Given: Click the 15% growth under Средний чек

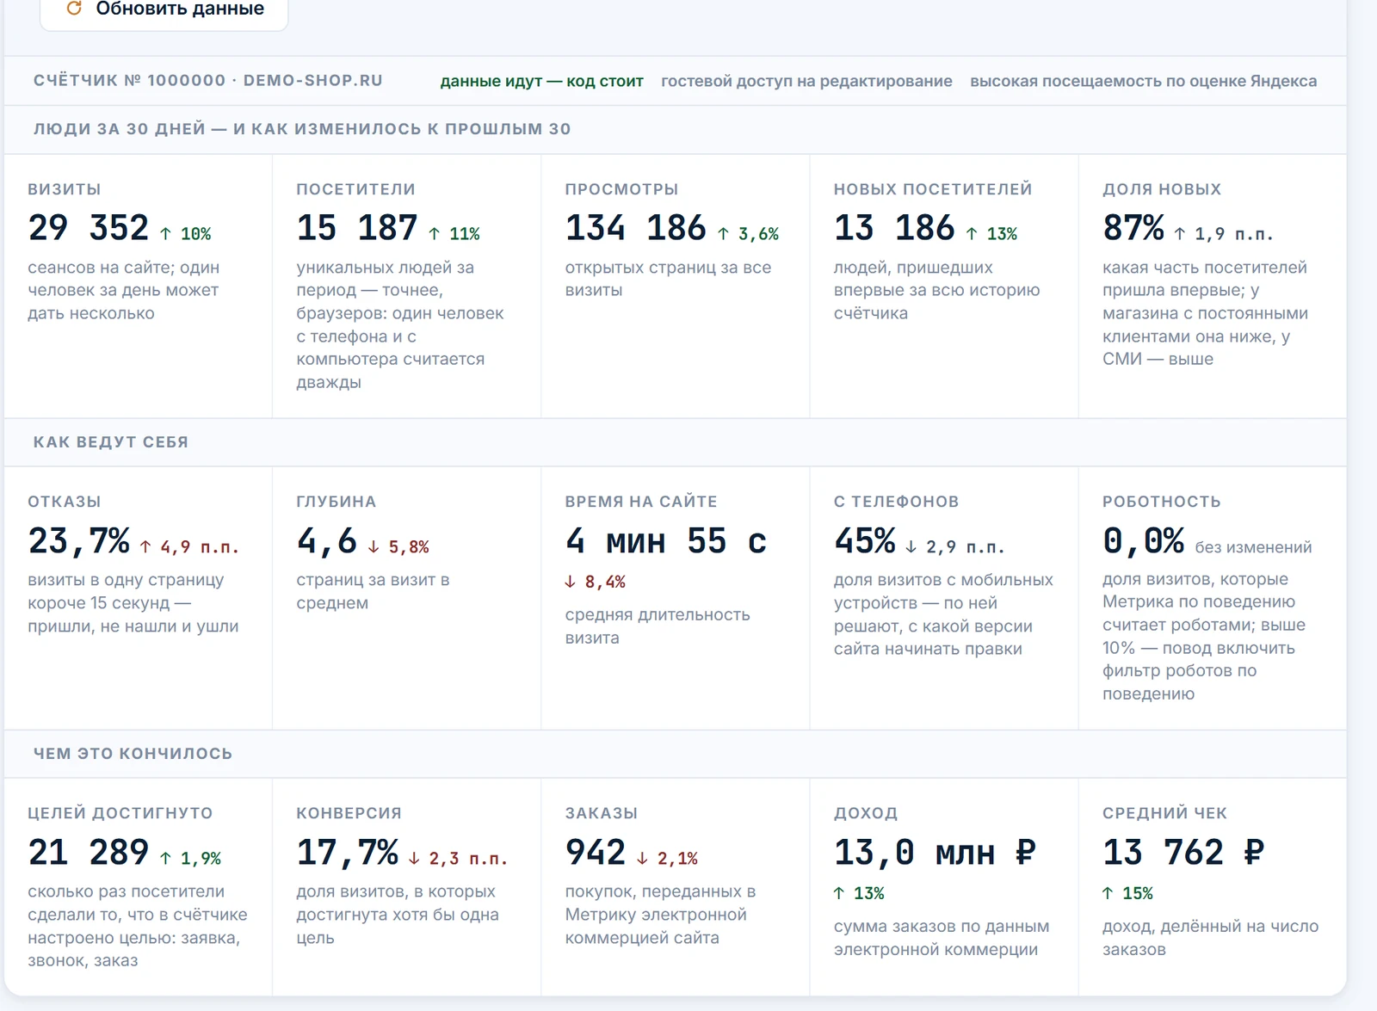Looking at the screenshot, I should click(1127, 894).
